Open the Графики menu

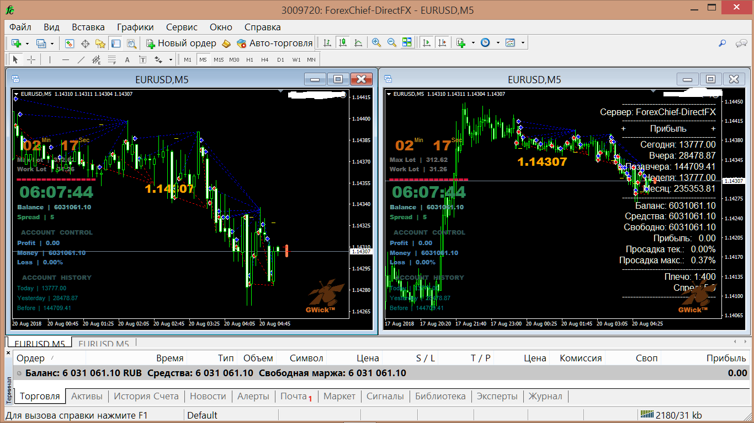pyautogui.click(x=135, y=27)
